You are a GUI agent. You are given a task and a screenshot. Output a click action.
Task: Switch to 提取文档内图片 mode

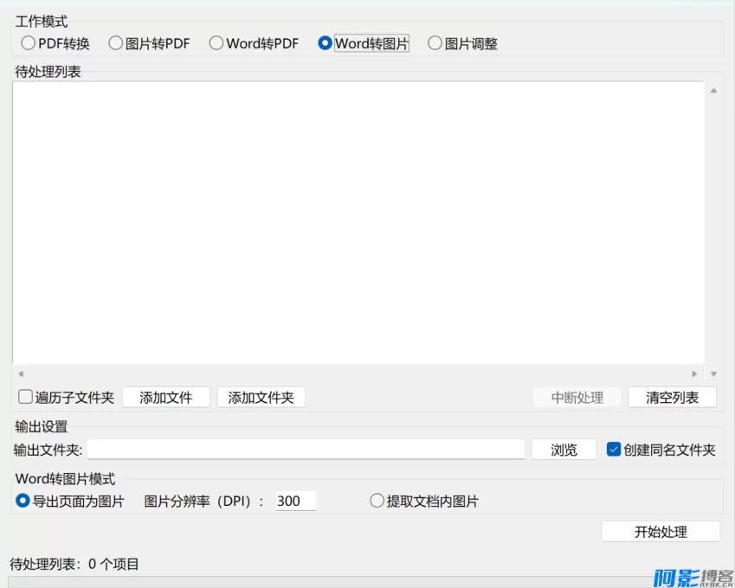(x=377, y=502)
